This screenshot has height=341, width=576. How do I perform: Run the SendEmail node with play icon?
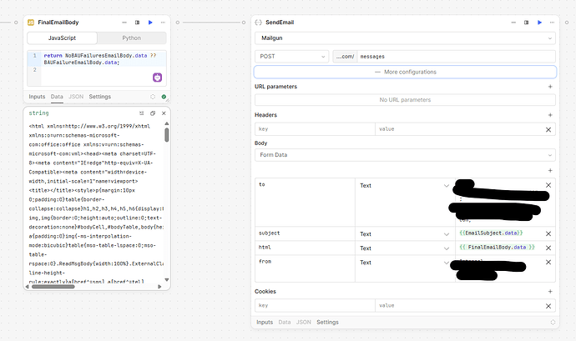[x=539, y=23]
